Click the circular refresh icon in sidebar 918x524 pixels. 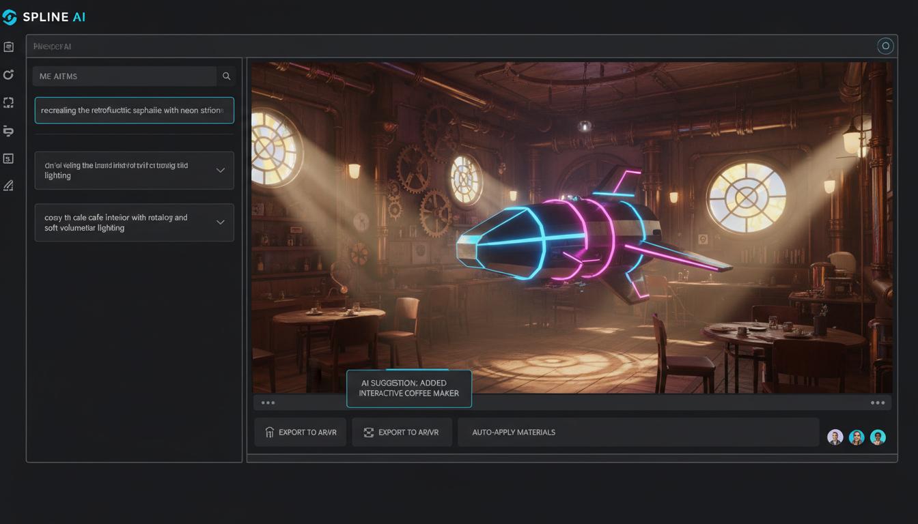pos(8,75)
